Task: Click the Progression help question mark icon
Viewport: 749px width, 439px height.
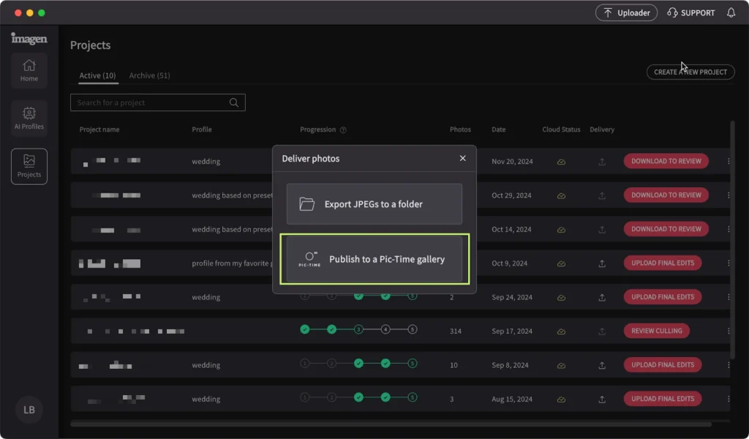Action: (x=343, y=130)
